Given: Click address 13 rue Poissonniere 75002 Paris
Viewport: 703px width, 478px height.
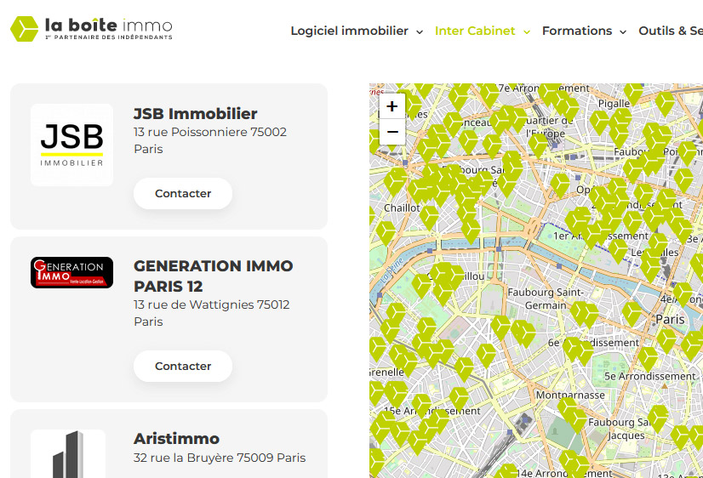Looking at the screenshot, I should click(210, 140).
